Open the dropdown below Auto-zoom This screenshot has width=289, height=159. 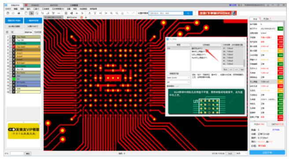click(x=178, y=82)
